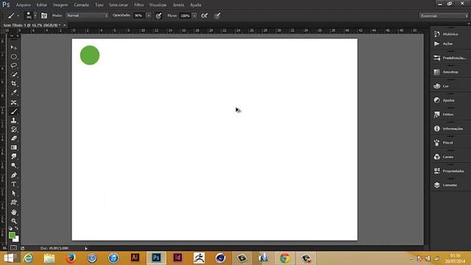Open the Imagem menu
471x265 pixels.
(x=60, y=5)
